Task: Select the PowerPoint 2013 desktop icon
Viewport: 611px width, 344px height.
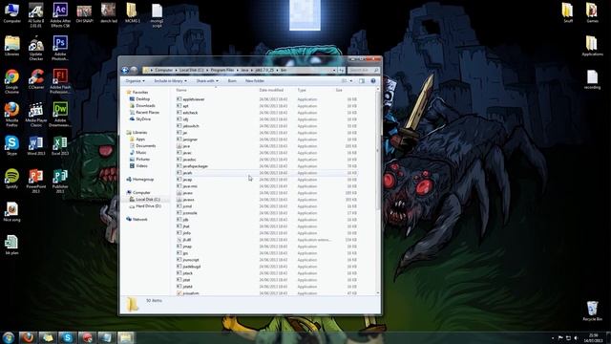Action: [x=36, y=181]
